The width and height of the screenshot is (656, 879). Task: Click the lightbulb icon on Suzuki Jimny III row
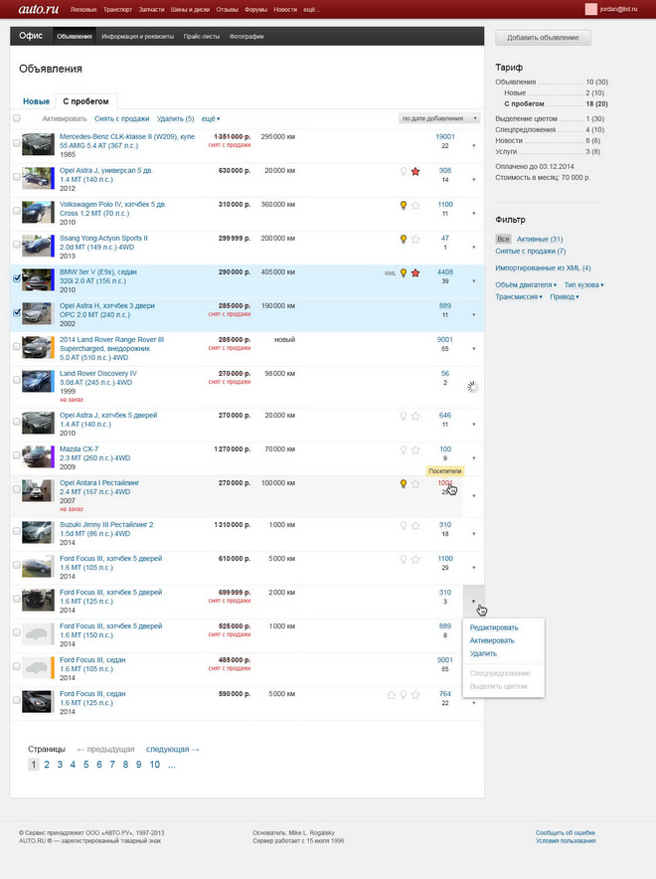(403, 525)
